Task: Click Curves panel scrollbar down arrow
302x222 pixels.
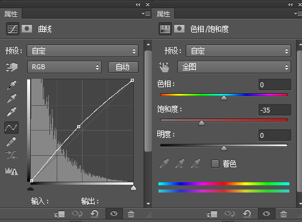Action: pos(148,203)
